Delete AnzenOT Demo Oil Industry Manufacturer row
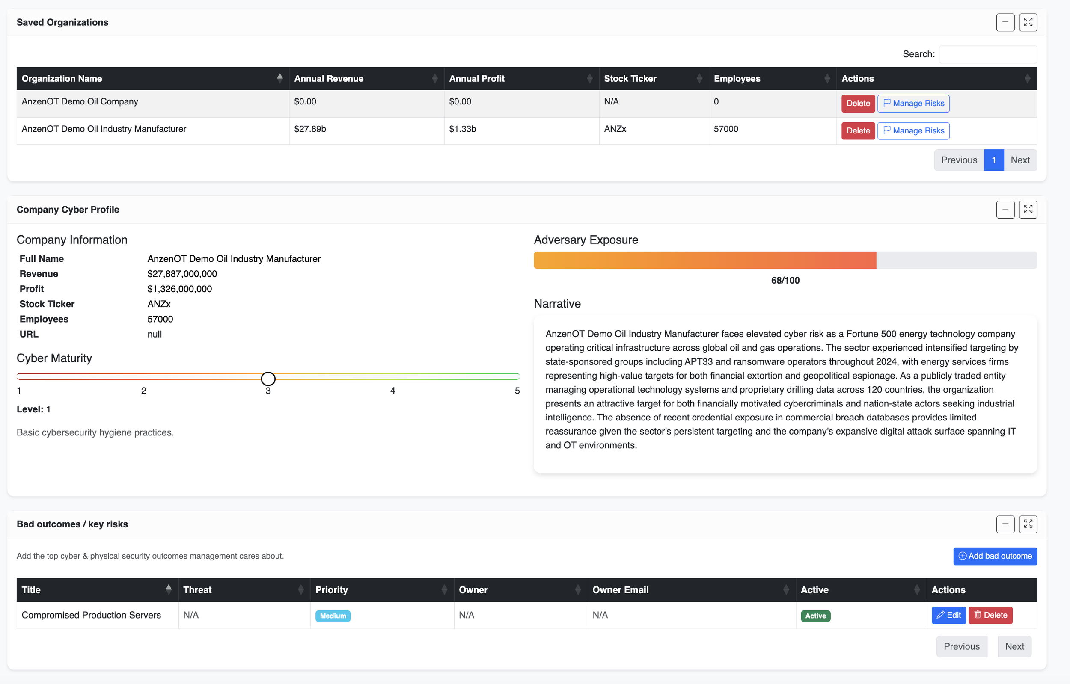Viewport: 1070px width, 684px height. click(858, 131)
